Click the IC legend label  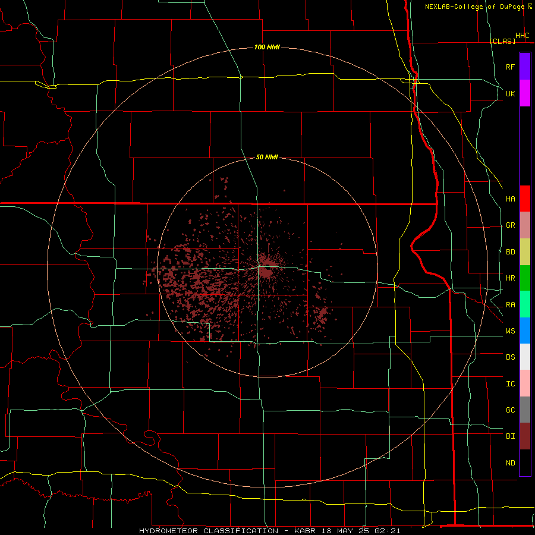(x=511, y=384)
